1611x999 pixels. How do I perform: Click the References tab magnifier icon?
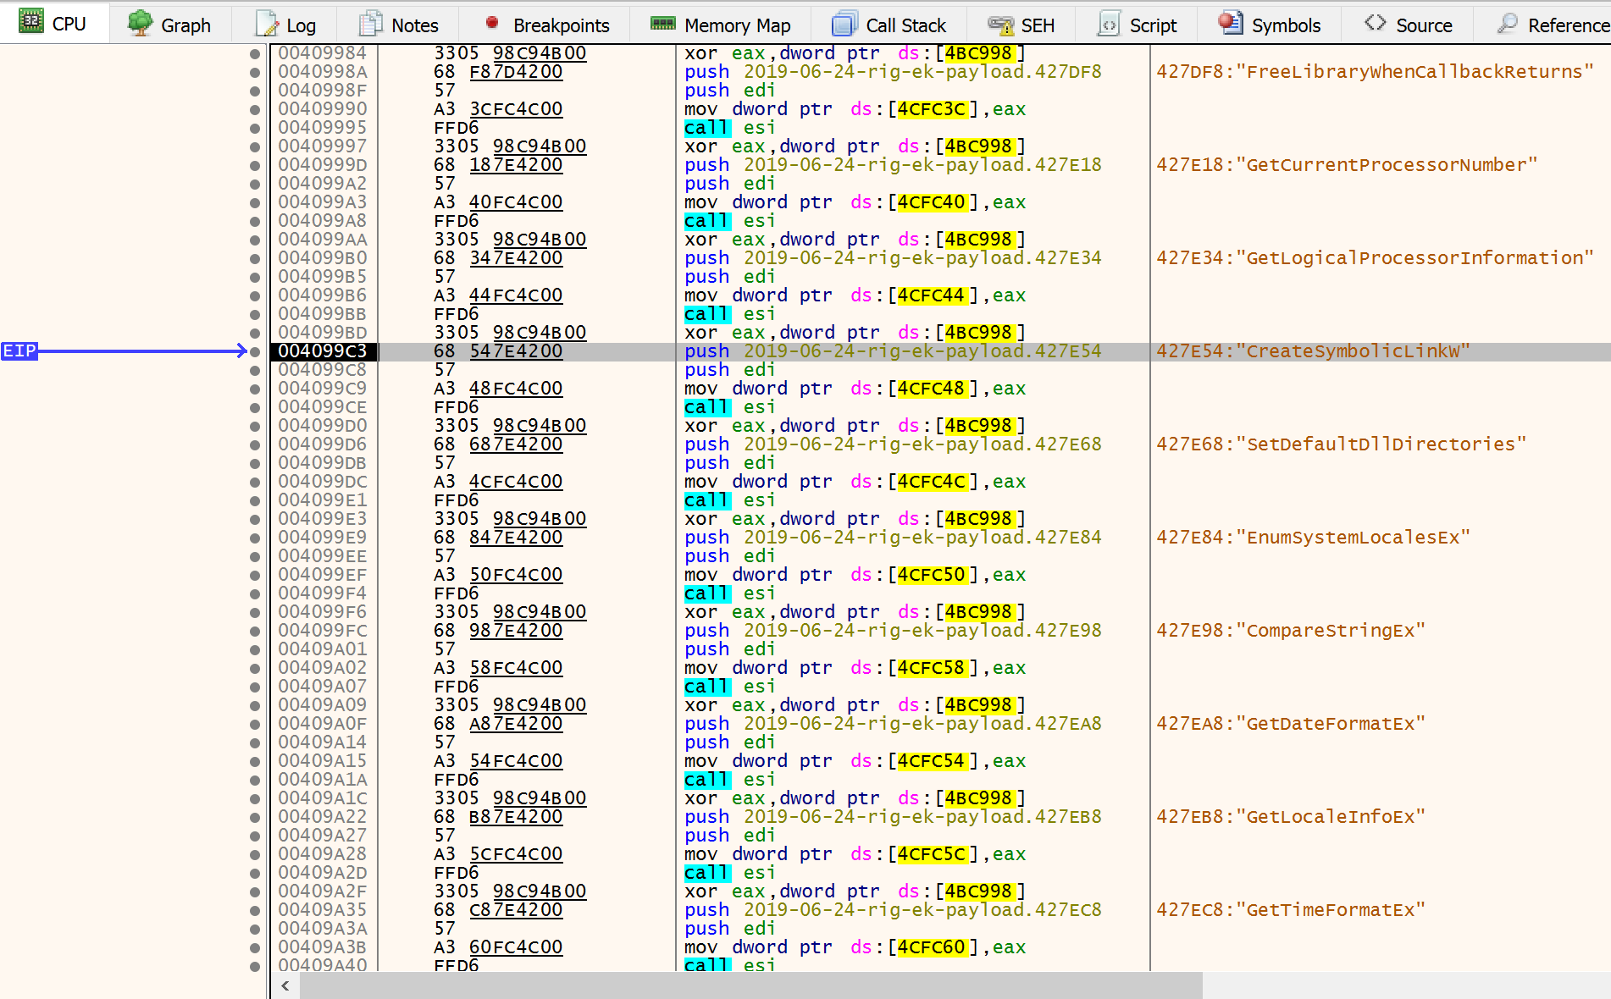(x=1508, y=23)
